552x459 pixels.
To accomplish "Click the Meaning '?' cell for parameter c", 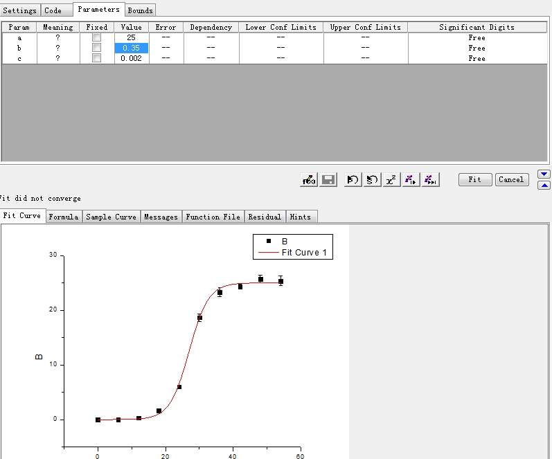I will coord(58,58).
